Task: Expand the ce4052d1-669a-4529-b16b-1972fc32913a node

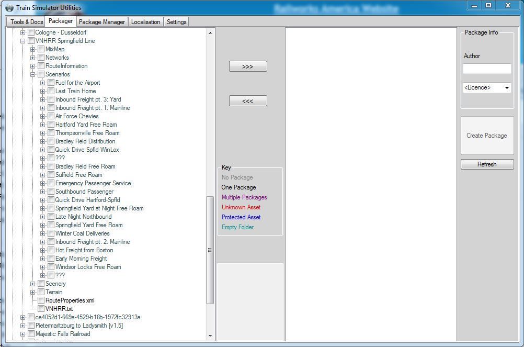Action: pyautogui.click(x=22, y=317)
